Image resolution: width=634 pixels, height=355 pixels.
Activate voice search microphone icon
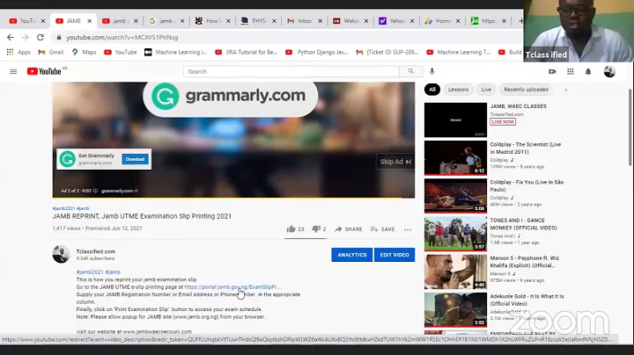[431, 71]
